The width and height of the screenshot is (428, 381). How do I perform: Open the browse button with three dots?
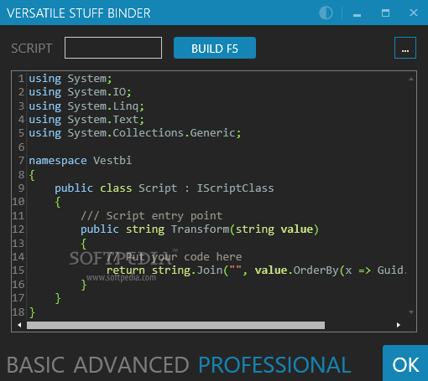pos(405,48)
